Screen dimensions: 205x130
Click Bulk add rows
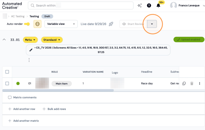[x=54, y=109]
